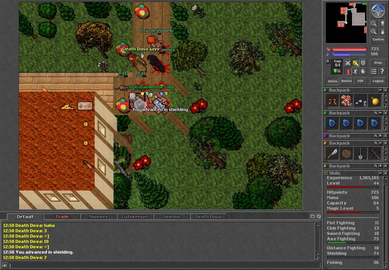Open the Gatekeeper chat tab

(x=135, y=217)
